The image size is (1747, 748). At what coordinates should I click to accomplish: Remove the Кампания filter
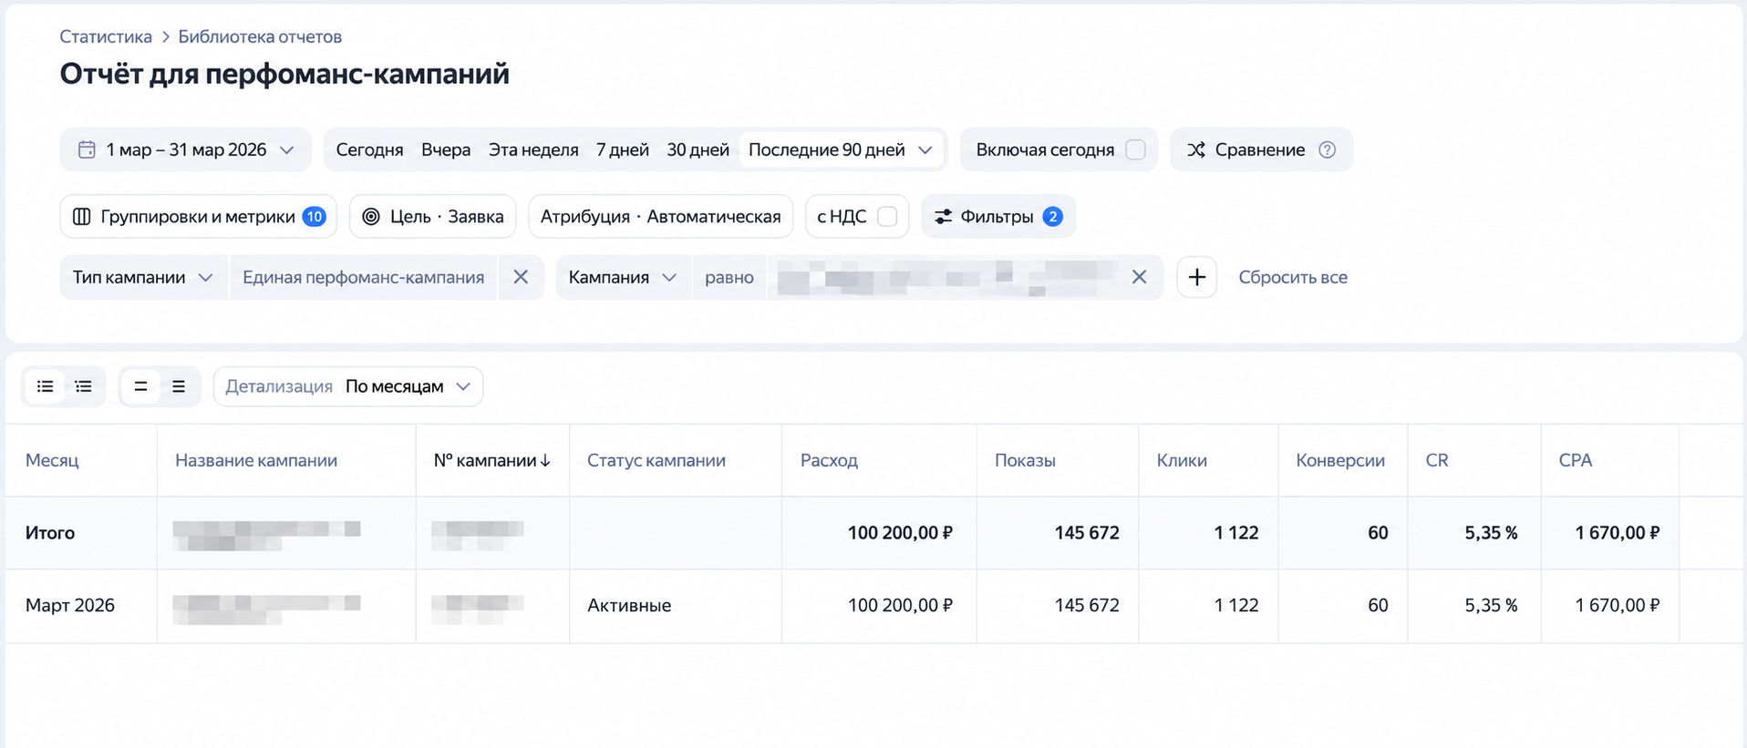1140,277
